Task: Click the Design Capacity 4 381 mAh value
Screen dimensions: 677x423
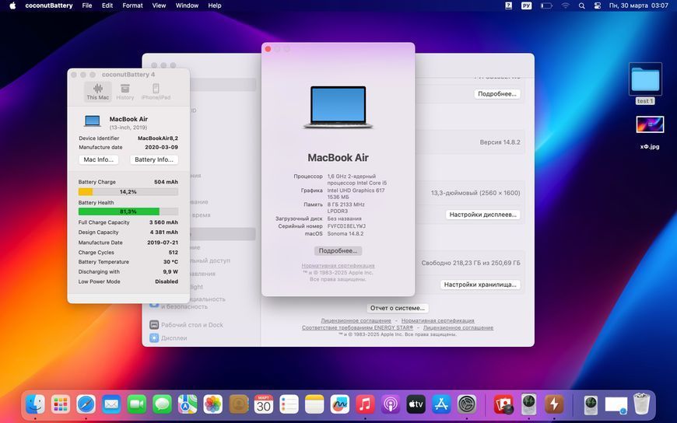Action: pyautogui.click(x=163, y=232)
